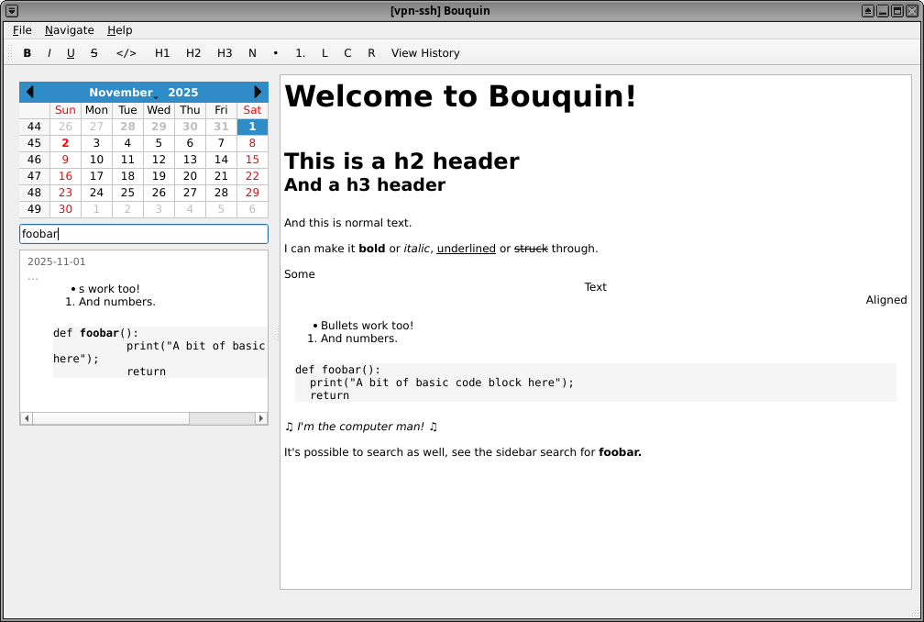
Task: Toggle bold formatting with the B icon
Action: pyautogui.click(x=27, y=52)
